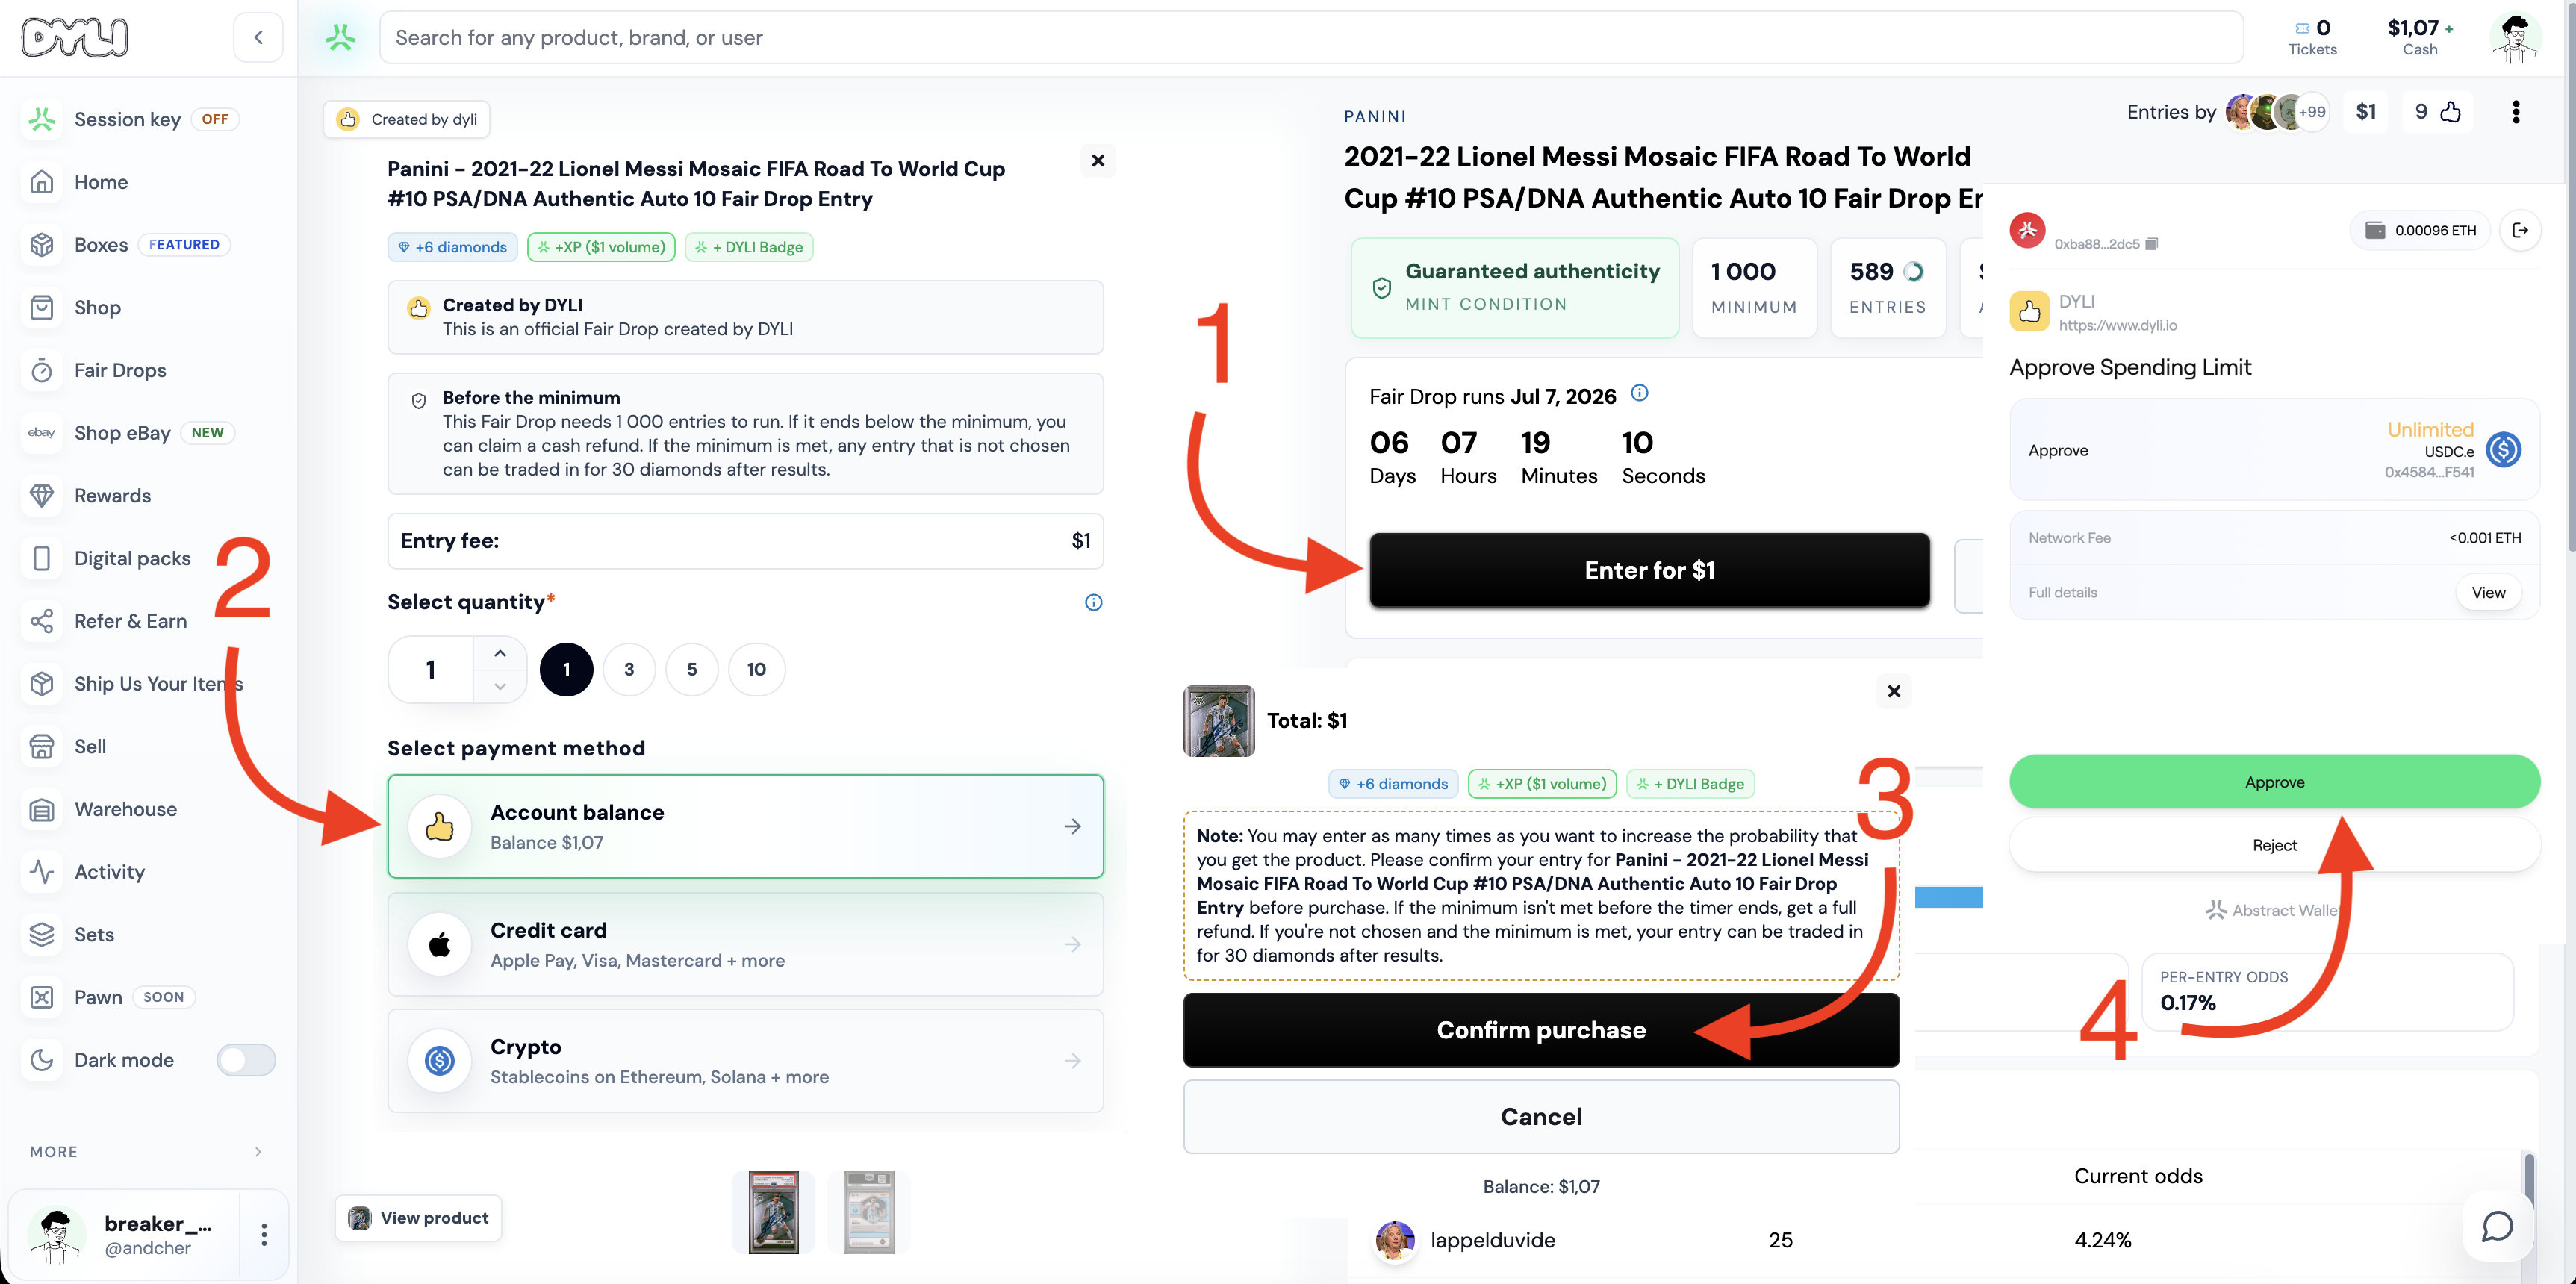Select quantity 1 option
The image size is (2576, 1284).
point(566,669)
